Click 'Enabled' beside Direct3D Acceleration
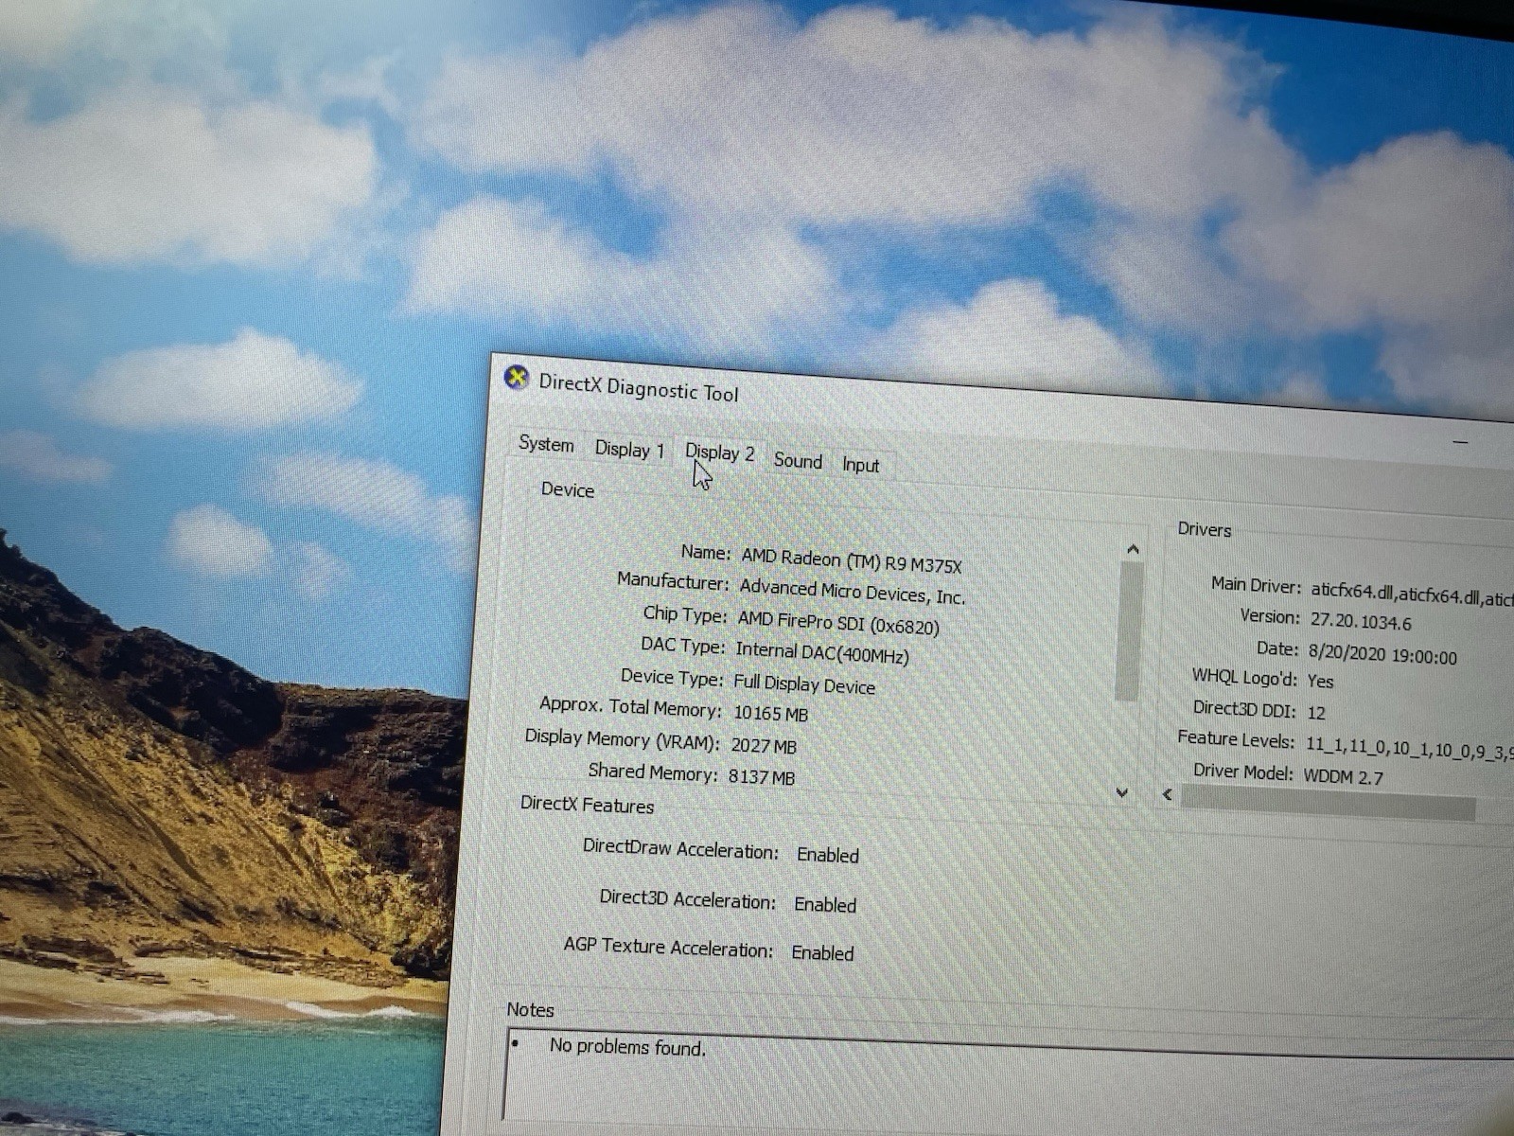The image size is (1514, 1136). [825, 905]
